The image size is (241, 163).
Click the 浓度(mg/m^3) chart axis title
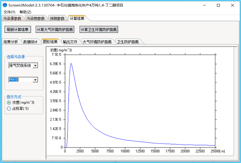pos(61,50)
